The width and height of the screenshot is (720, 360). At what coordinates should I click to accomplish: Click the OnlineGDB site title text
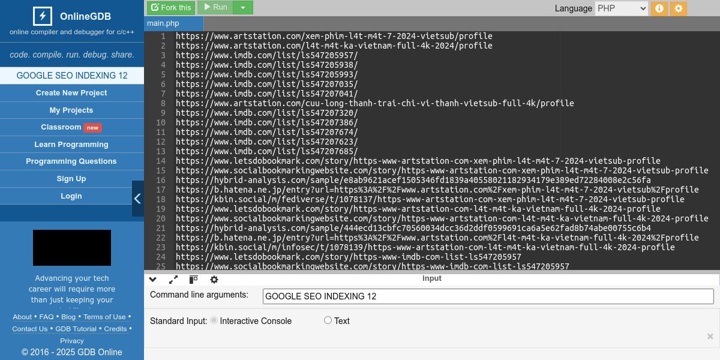tap(85, 16)
